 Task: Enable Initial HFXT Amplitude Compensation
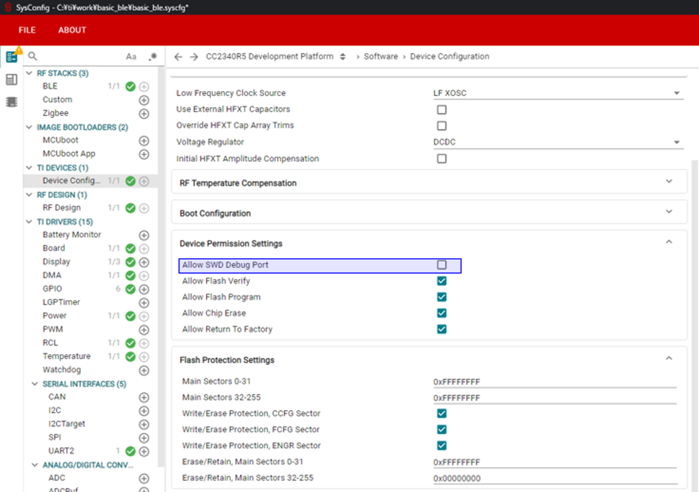(442, 159)
